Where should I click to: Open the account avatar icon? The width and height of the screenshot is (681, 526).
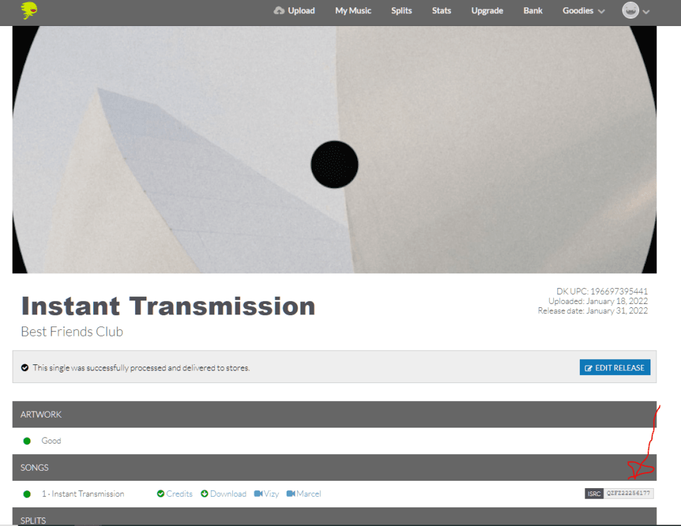630,11
